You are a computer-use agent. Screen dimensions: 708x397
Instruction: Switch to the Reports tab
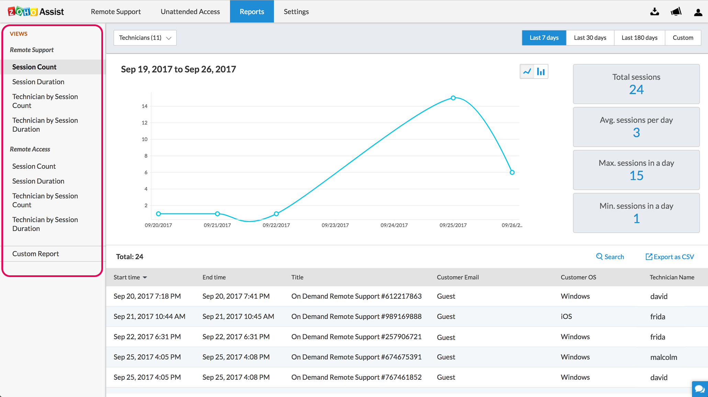tap(252, 11)
